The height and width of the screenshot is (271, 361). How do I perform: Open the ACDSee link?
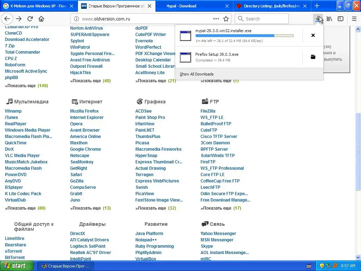[x=143, y=111]
